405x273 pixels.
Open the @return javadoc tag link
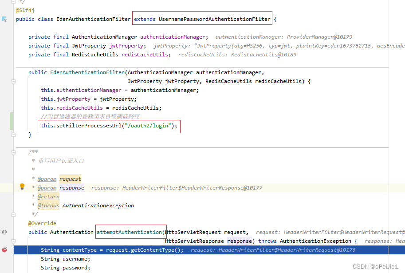click(x=48, y=196)
